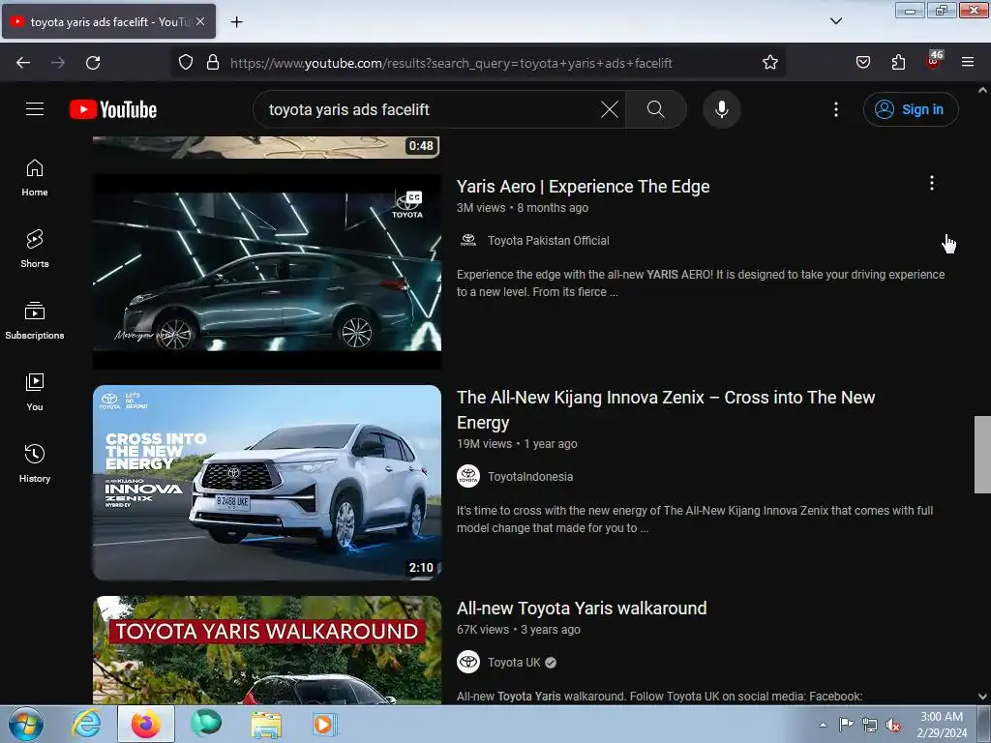Open Shorts in the sidebar
The width and height of the screenshot is (991, 743).
35,249
